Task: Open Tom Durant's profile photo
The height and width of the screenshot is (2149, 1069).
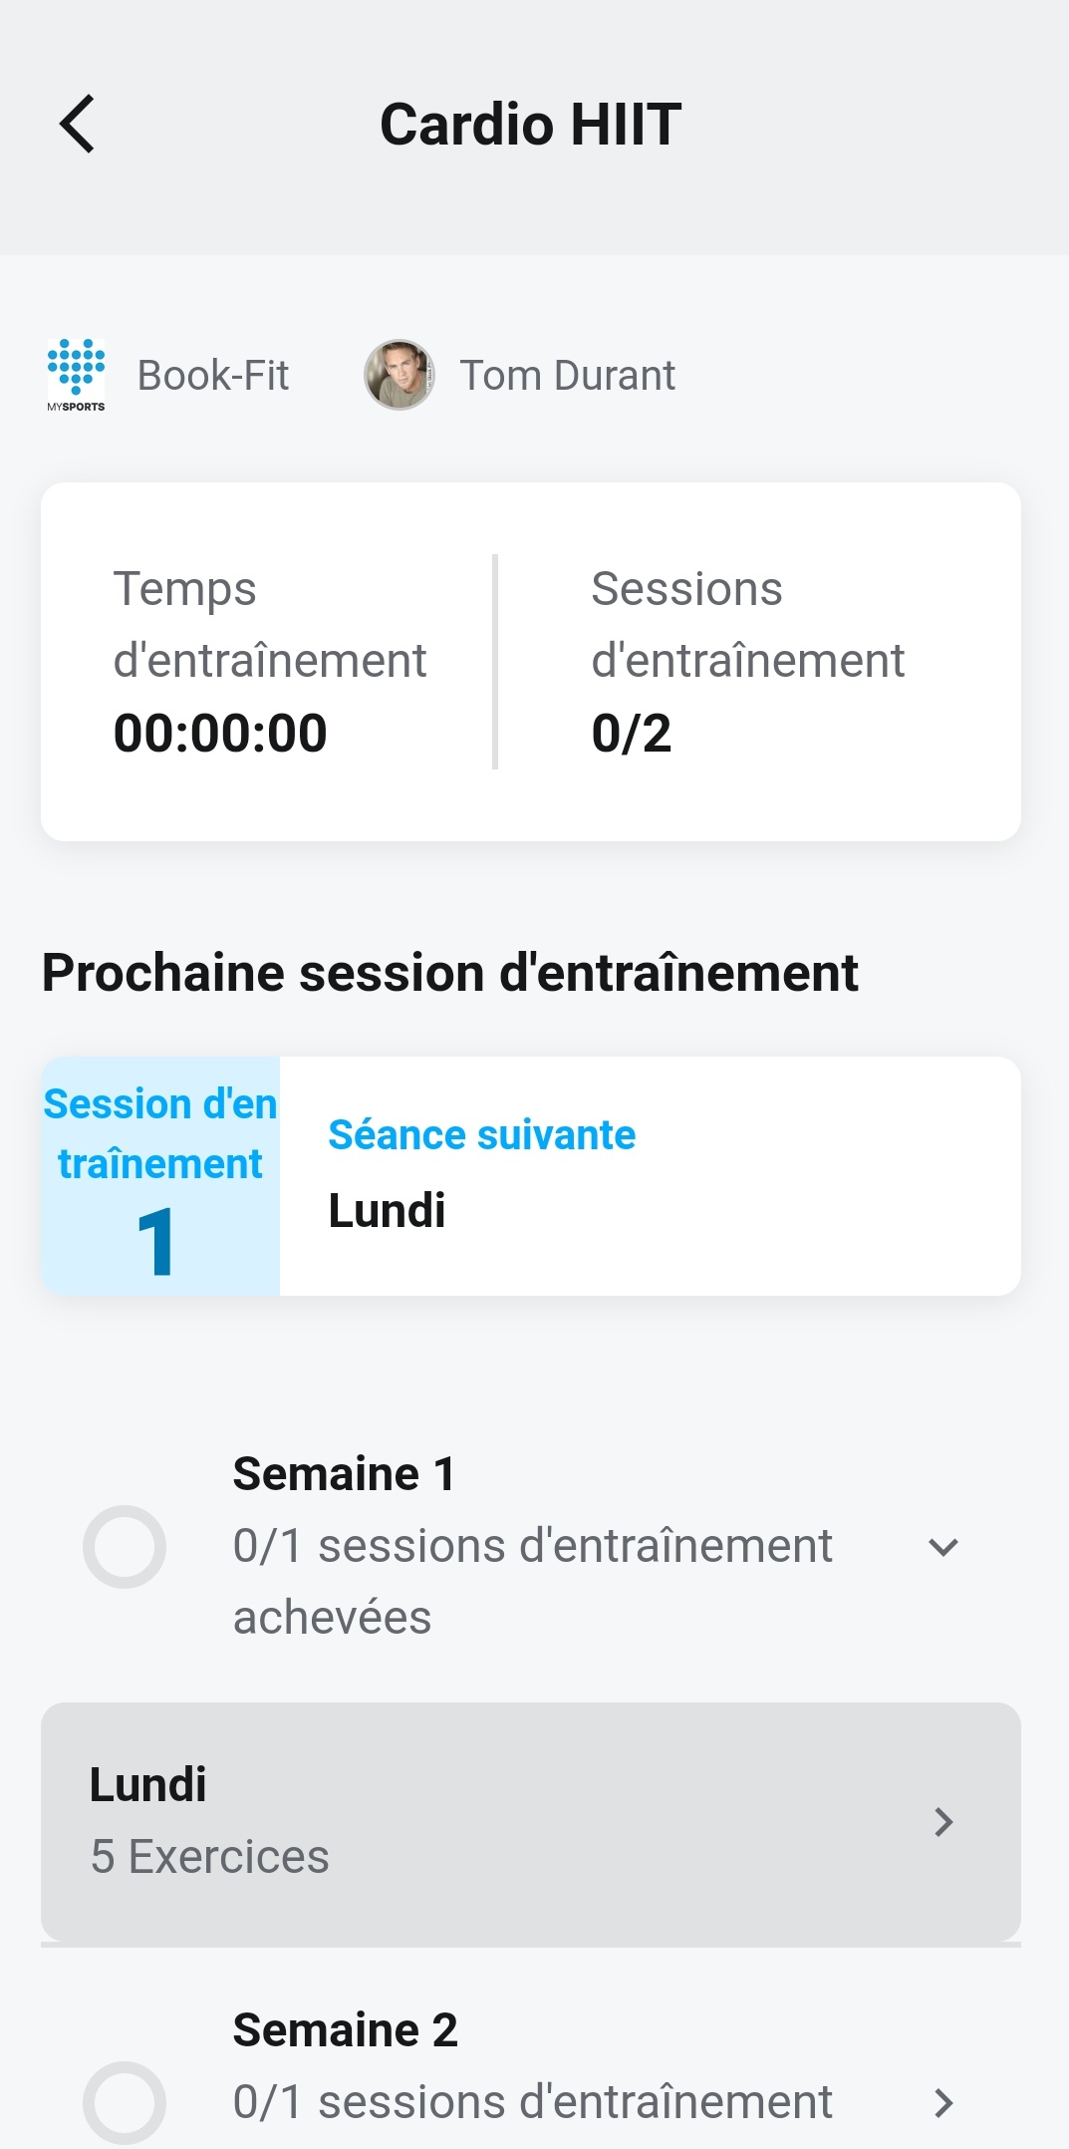Action: (400, 375)
